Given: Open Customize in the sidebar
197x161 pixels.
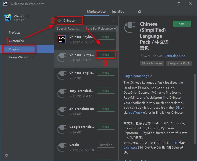Looking at the screenshot, I should pos(27,41).
